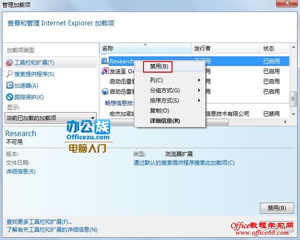Viewport: 300px width, 240px height.
Task: Choose 复制(O) in the context menu
Action: pyautogui.click(x=169, y=111)
